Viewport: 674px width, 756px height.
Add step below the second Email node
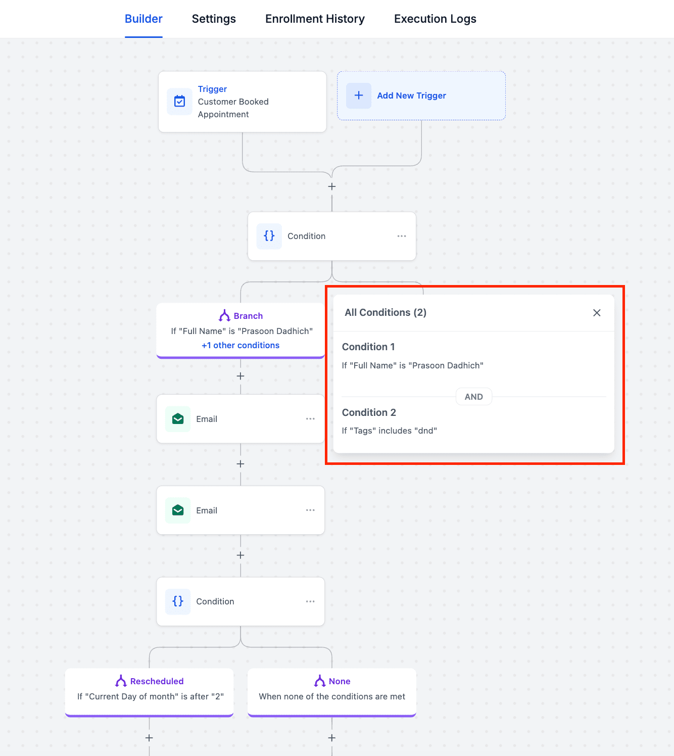pos(240,555)
